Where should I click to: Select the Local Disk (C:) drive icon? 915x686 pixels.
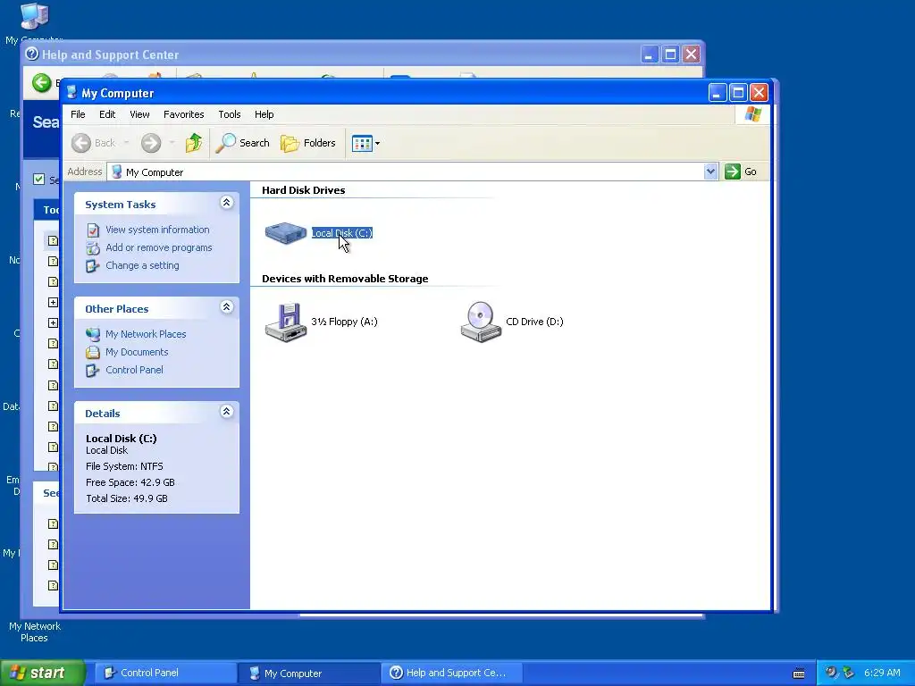(x=286, y=233)
